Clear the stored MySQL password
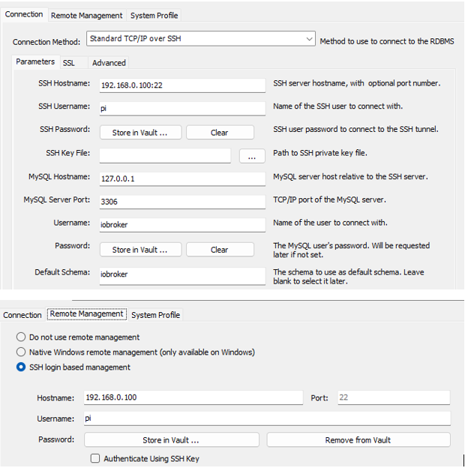This screenshot has width=465, height=471. (x=219, y=250)
